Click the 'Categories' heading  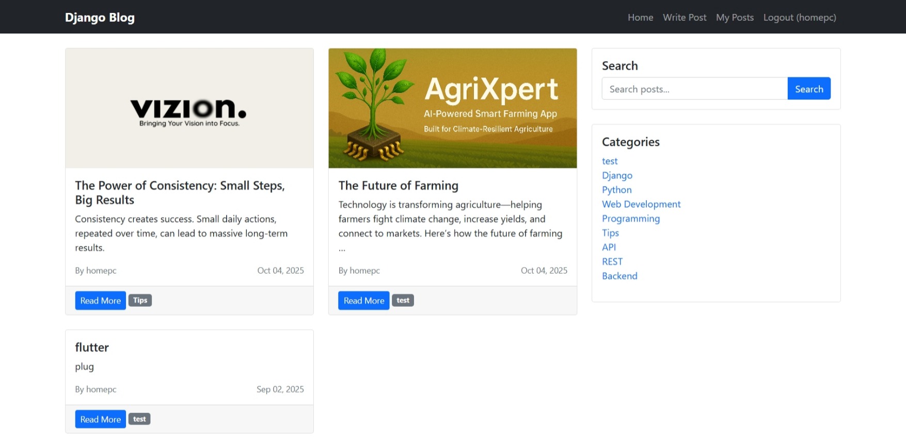tap(631, 142)
